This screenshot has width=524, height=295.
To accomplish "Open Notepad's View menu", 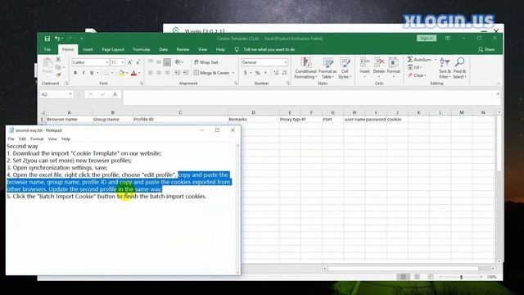I will (52, 138).
